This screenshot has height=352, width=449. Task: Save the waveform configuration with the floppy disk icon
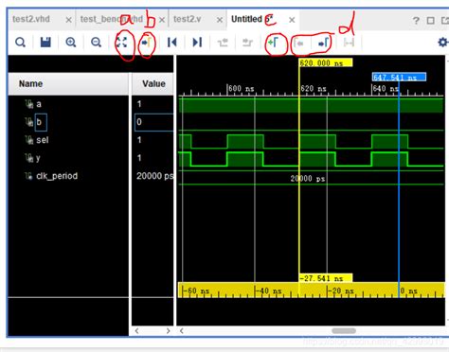(x=45, y=42)
